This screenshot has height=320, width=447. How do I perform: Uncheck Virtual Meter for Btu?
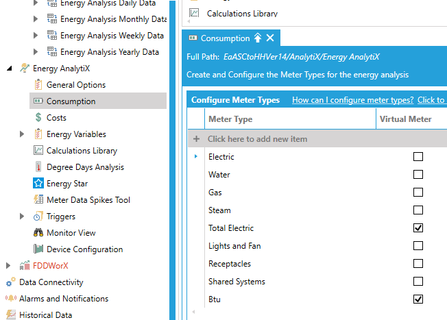(x=418, y=299)
